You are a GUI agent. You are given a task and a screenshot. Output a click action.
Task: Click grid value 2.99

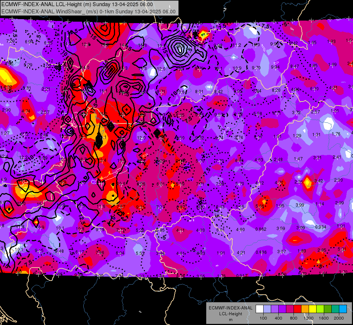point(340,203)
